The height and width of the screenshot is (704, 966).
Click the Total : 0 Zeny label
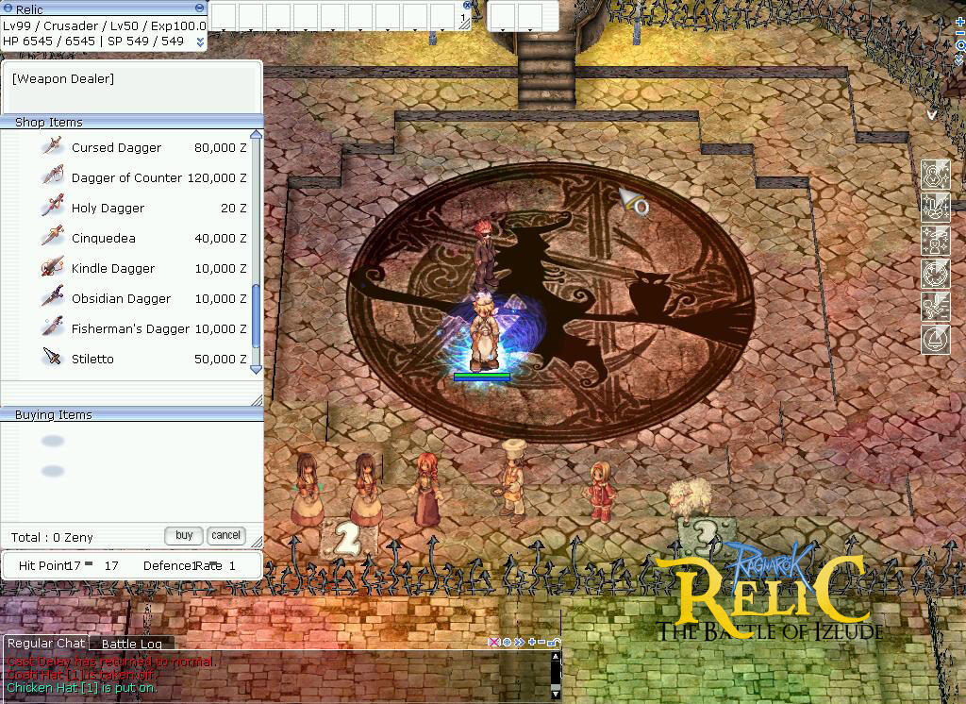(x=52, y=538)
